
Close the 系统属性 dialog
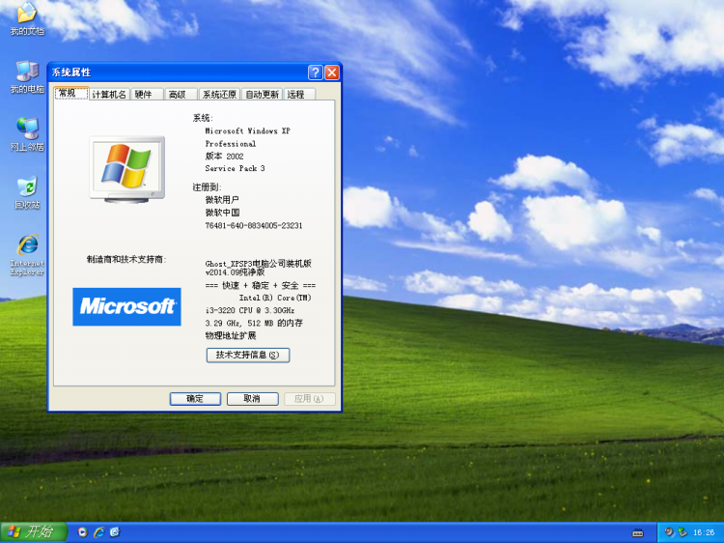click(332, 72)
